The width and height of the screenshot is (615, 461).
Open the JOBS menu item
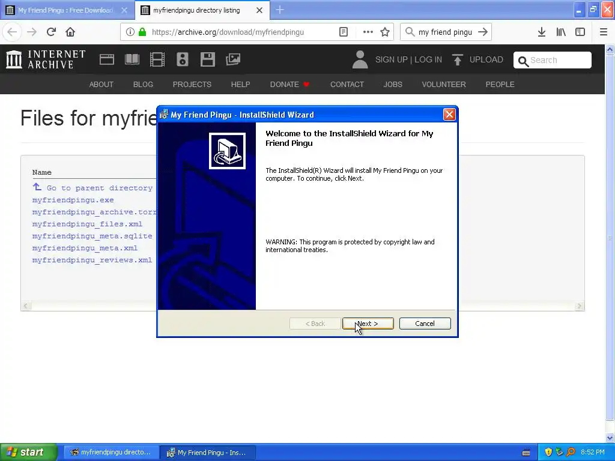tap(393, 84)
